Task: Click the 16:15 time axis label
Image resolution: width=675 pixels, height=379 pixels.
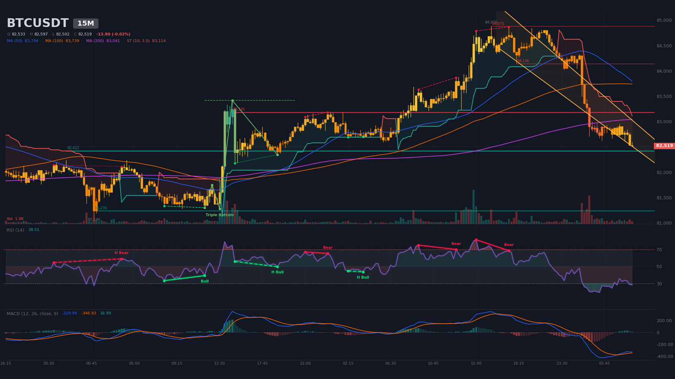Action: [6, 363]
